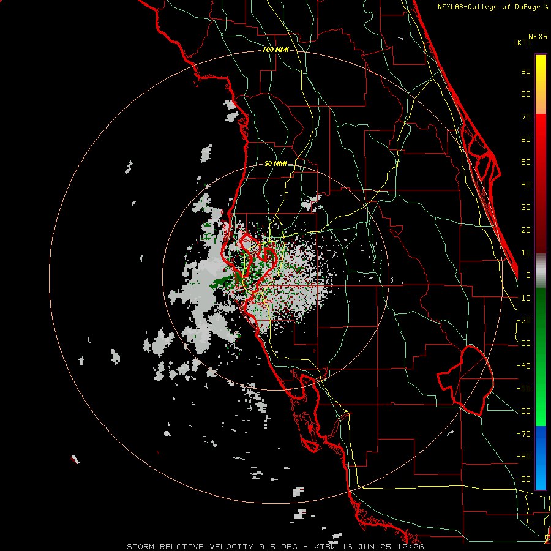This screenshot has width=551, height=551.
Task: Click the NEXLAB-College of DuPage credit text
Action: (x=492, y=7)
